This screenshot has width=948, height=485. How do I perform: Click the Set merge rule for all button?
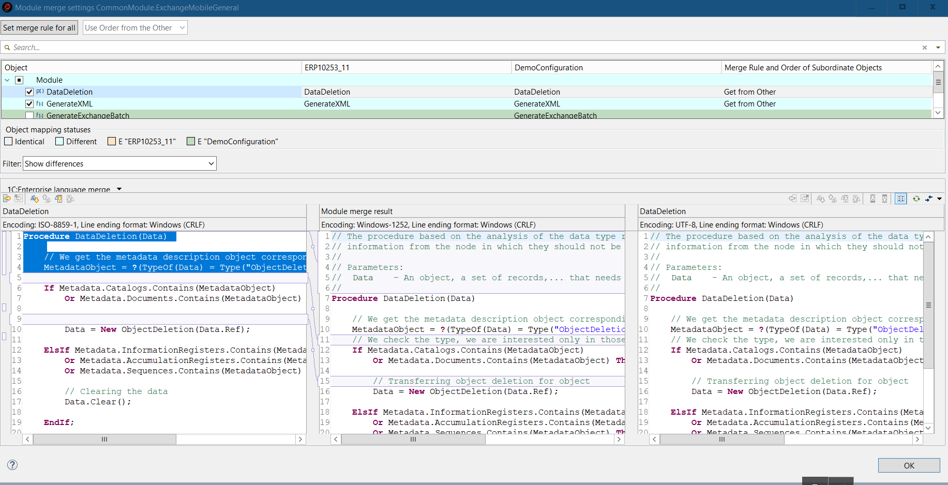[39, 28]
